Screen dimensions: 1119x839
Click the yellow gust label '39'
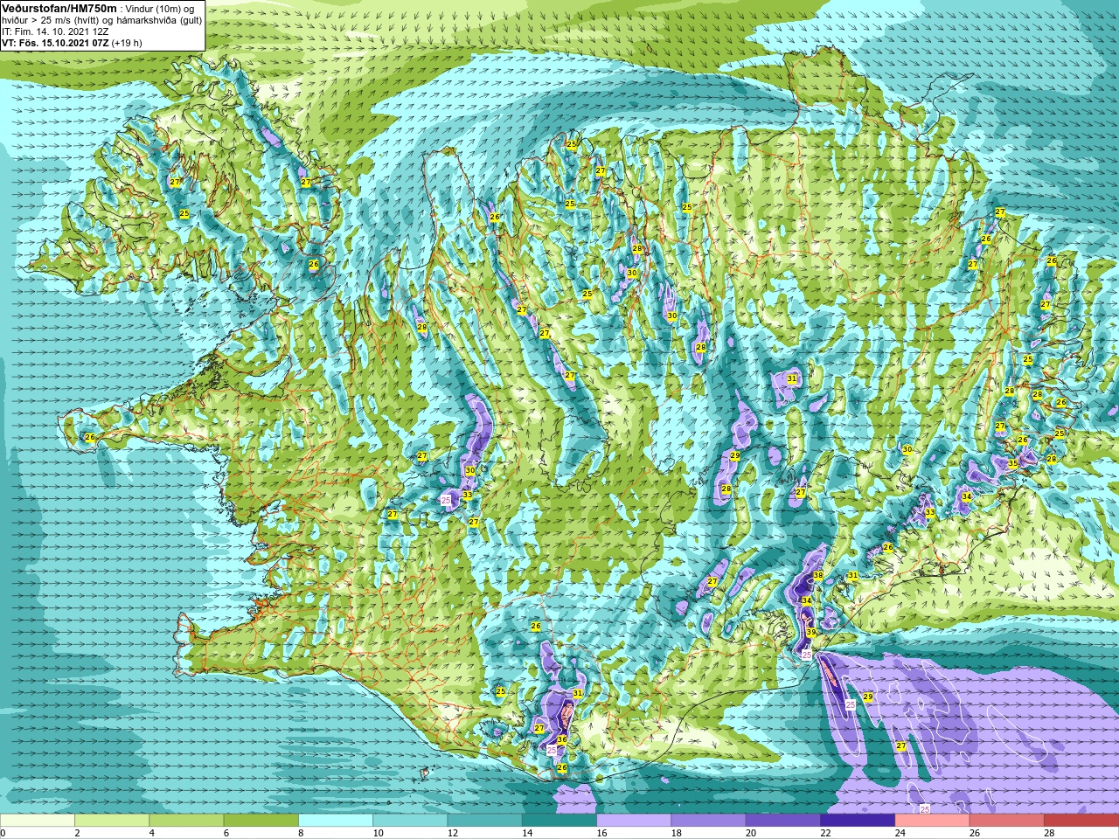pos(811,633)
